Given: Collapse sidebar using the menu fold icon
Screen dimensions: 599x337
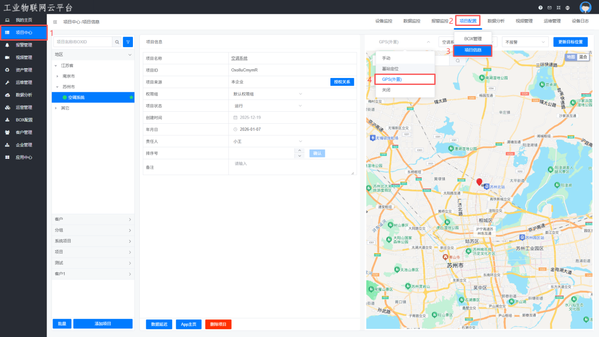Looking at the screenshot, I should [x=55, y=22].
